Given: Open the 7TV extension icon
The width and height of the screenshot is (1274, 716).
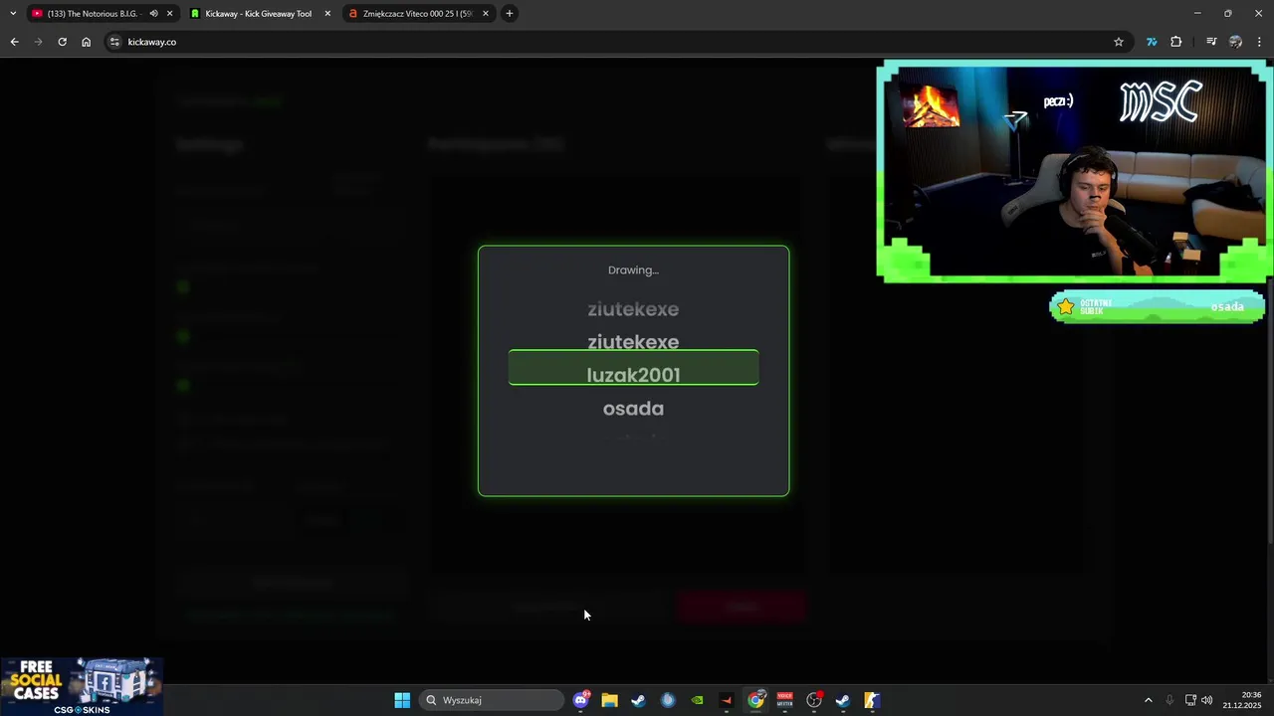Looking at the screenshot, I should (x=1152, y=42).
